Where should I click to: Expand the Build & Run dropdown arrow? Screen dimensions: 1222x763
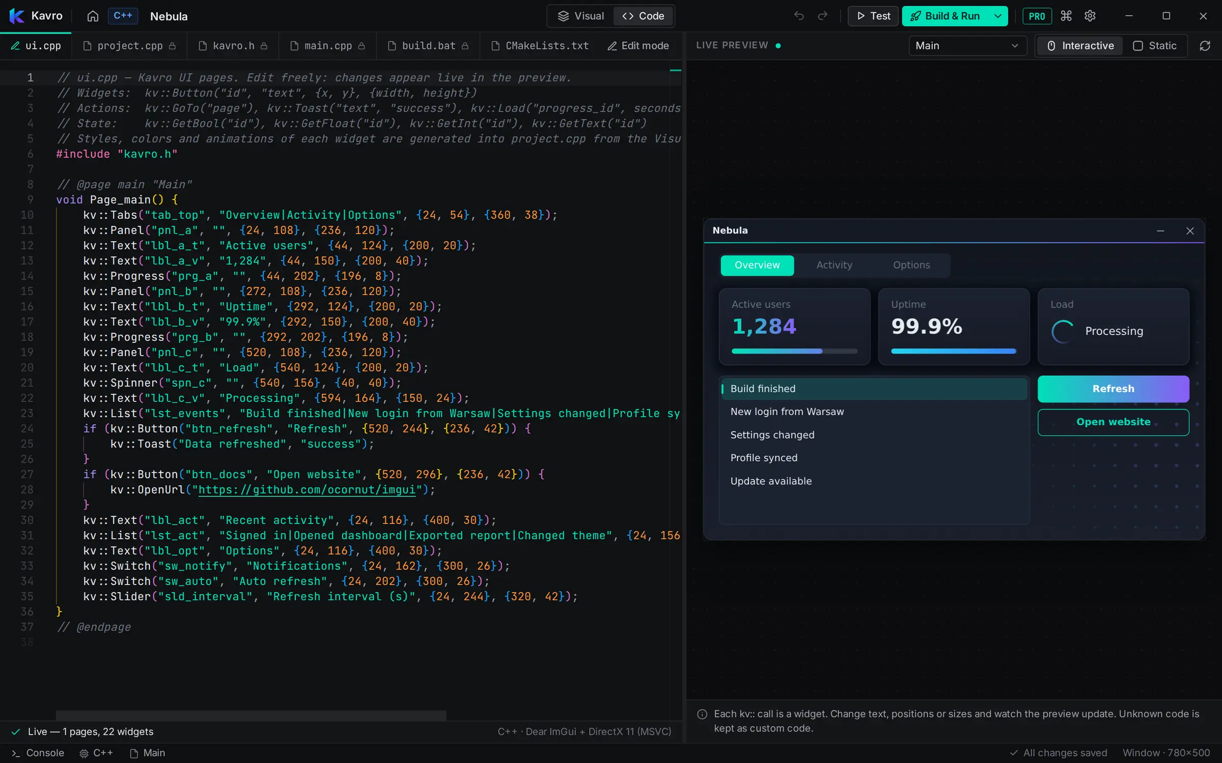[x=998, y=16]
